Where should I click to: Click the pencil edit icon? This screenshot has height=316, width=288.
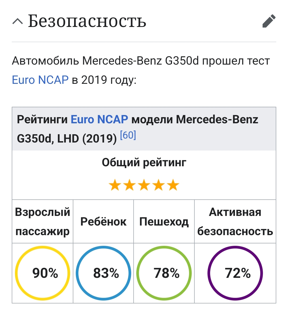269,21
